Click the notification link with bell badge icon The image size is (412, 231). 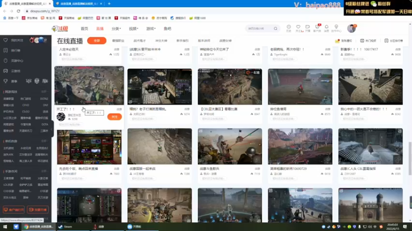point(344,41)
